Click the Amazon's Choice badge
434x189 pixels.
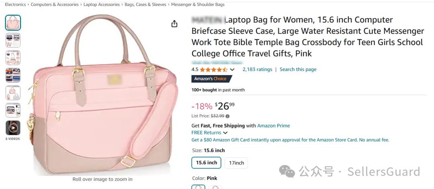(211, 79)
